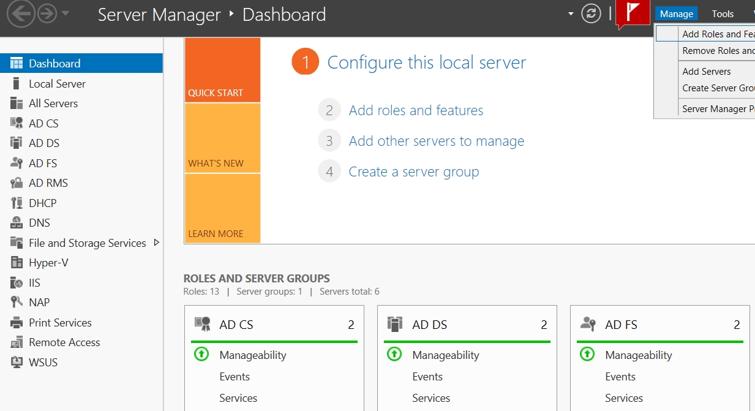Click Manageability green status icon in AD DS

pos(394,354)
